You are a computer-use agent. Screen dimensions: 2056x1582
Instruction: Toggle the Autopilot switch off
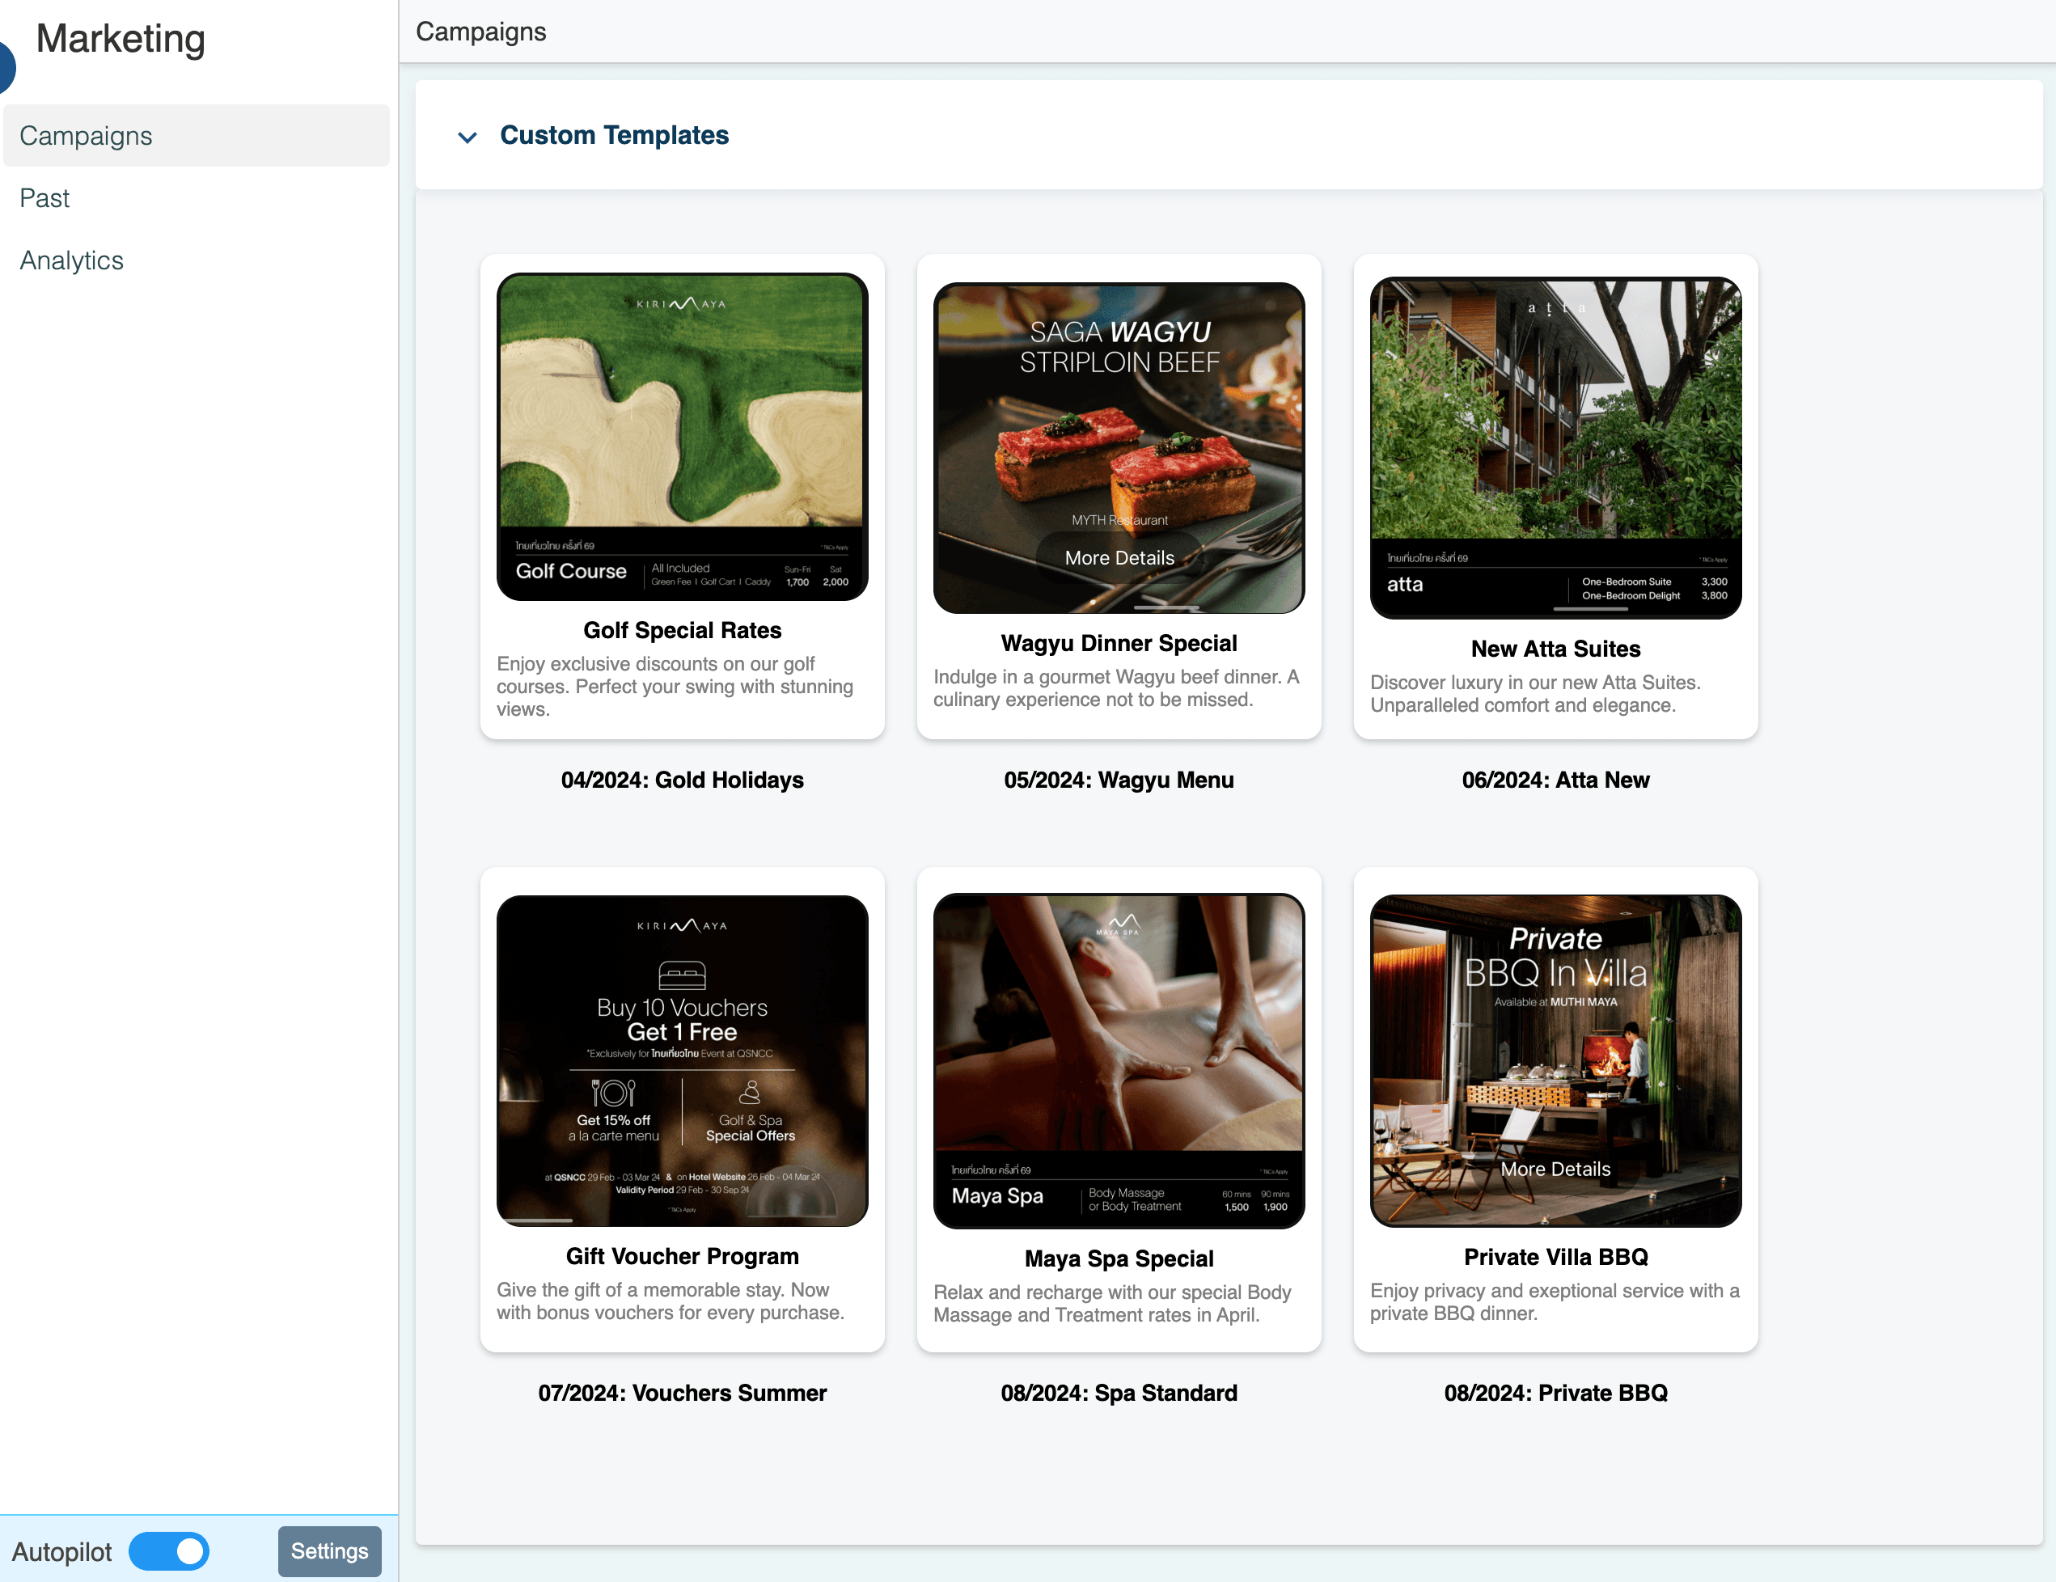170,1551
